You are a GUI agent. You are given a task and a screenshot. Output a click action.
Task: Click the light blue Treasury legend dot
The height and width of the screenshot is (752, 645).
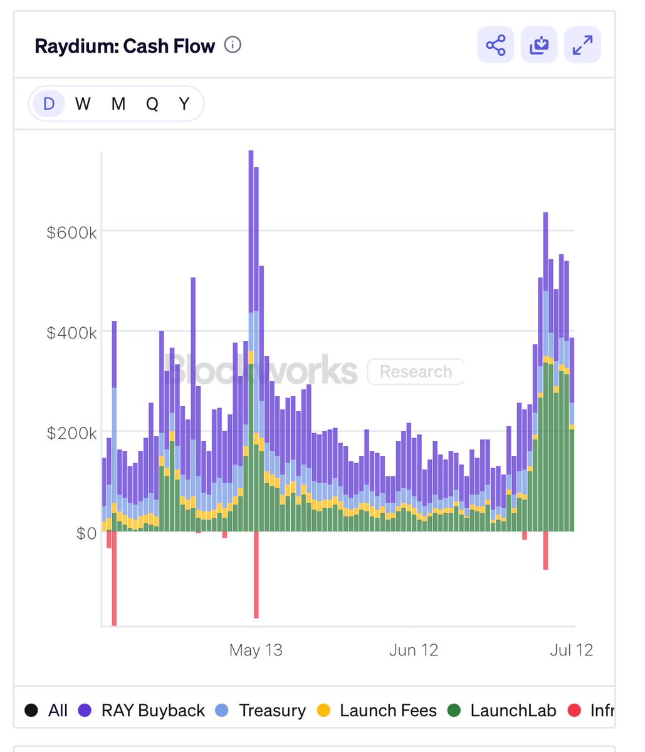pos(222,711)
